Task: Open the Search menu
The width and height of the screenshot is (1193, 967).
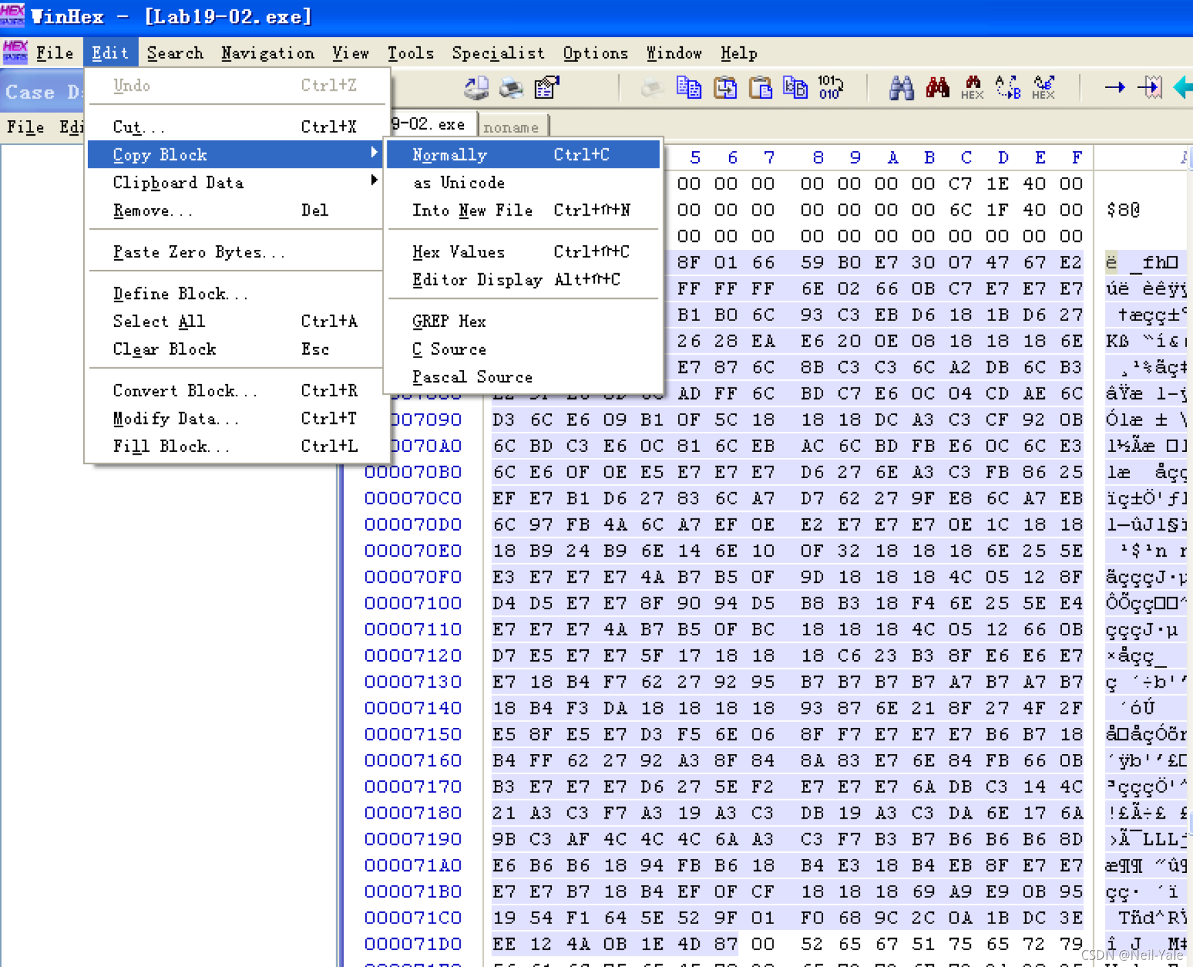Action: (175, 53)
